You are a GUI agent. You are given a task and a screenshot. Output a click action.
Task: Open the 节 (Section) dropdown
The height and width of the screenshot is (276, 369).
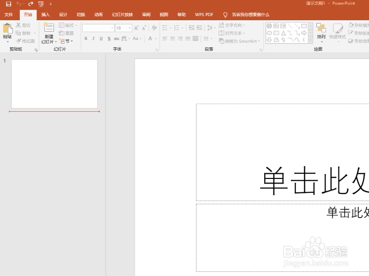point(66,41)
